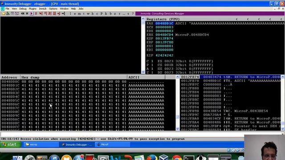Click the '?' help toolbar button

click(x=133, y=14)
